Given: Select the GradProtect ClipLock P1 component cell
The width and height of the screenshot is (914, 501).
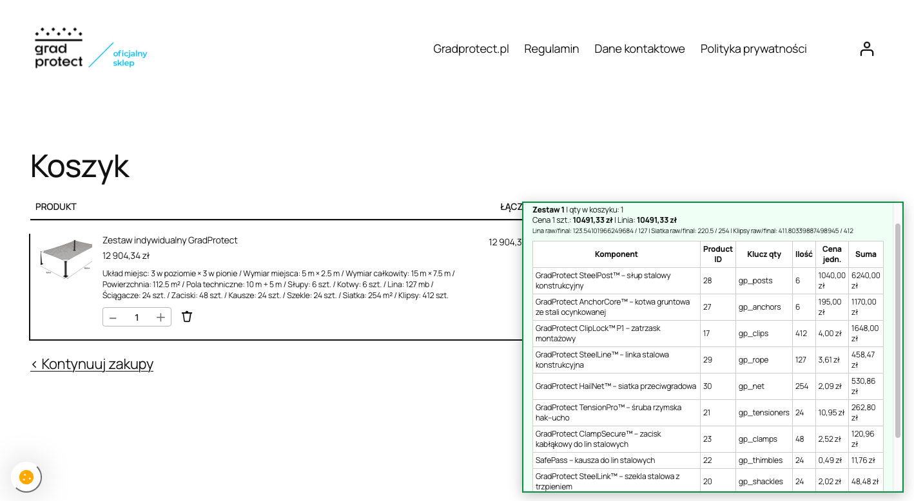Looking at the screenshot, I should pos(616,334).
